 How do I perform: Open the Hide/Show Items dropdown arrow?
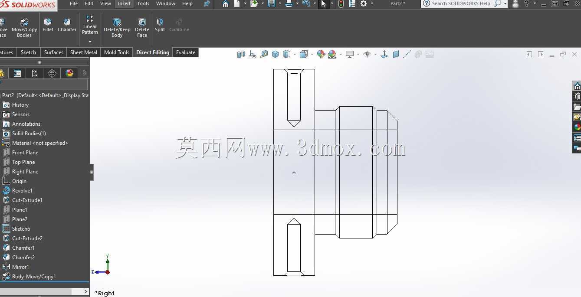pyautogui.click(x=375, y=55)
